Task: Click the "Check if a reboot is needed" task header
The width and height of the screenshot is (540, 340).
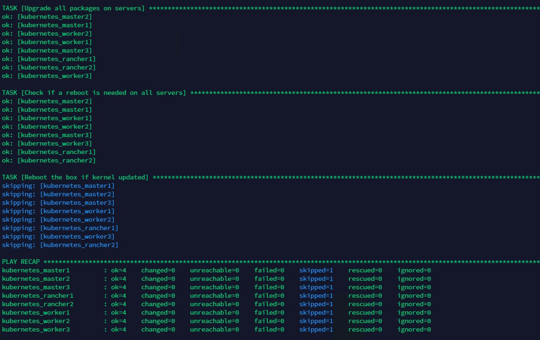Action: pos(94,93)
